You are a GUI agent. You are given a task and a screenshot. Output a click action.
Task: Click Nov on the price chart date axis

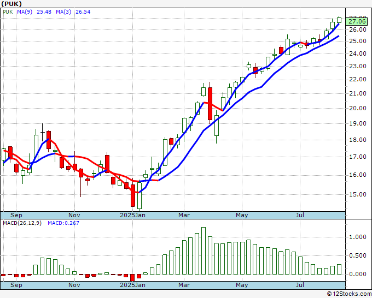(74, 215)
